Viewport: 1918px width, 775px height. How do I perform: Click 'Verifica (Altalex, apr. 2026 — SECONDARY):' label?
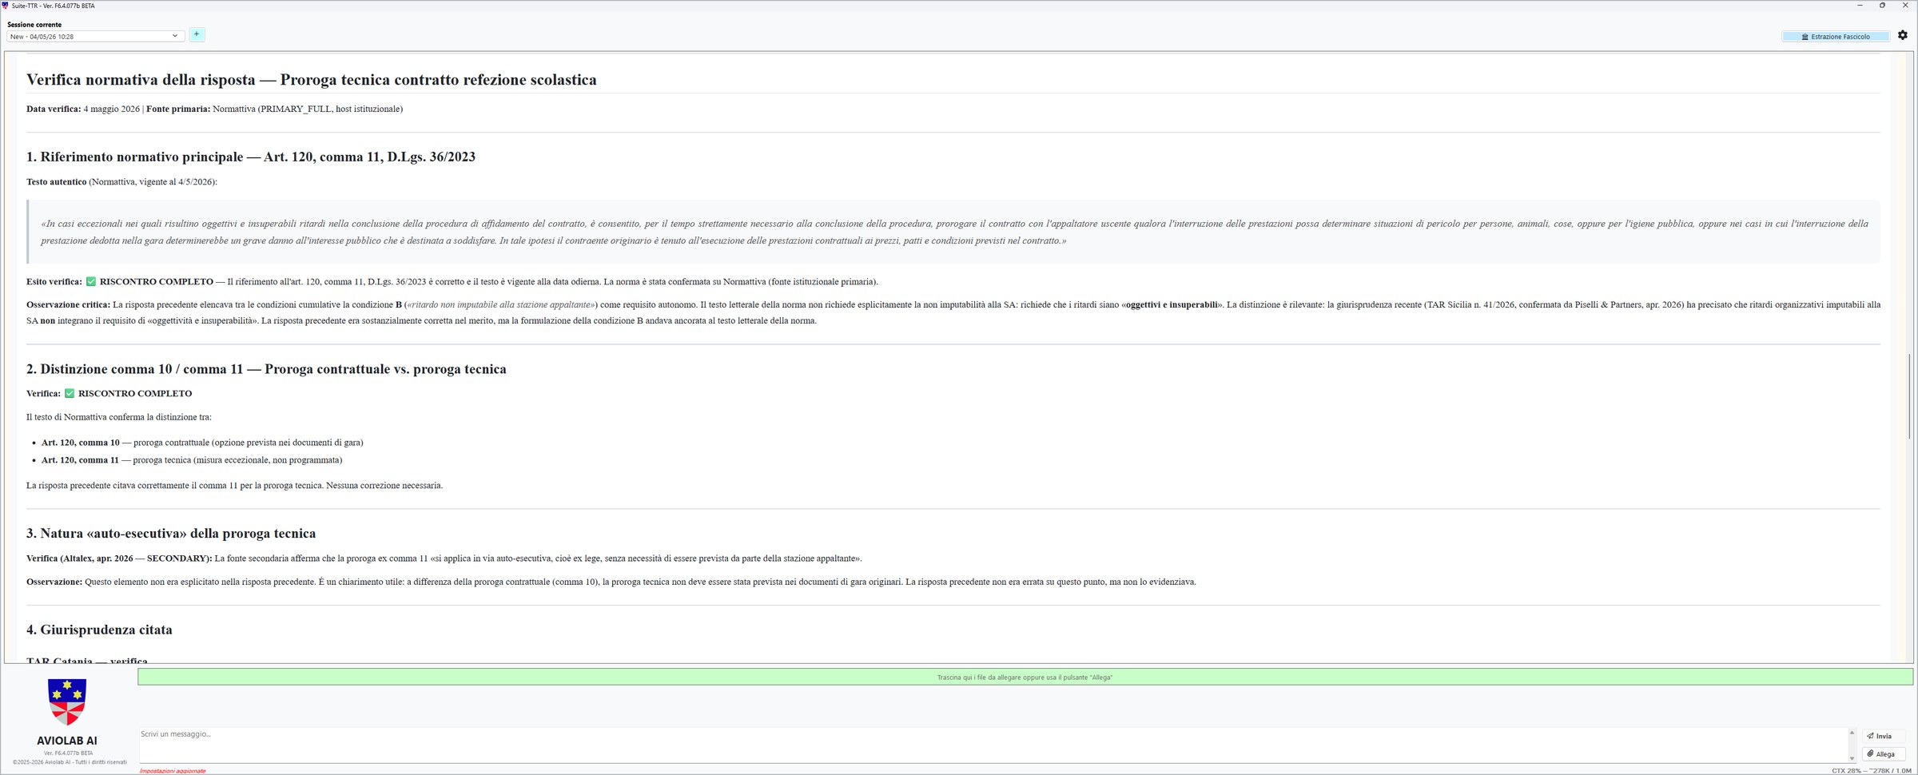(119, 558)
